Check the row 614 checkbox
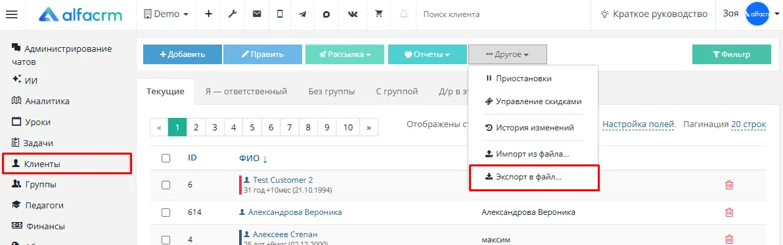Image resolution: width=783 pixels, height=245 pixels. pyautogui.click(x=166, y=212)
